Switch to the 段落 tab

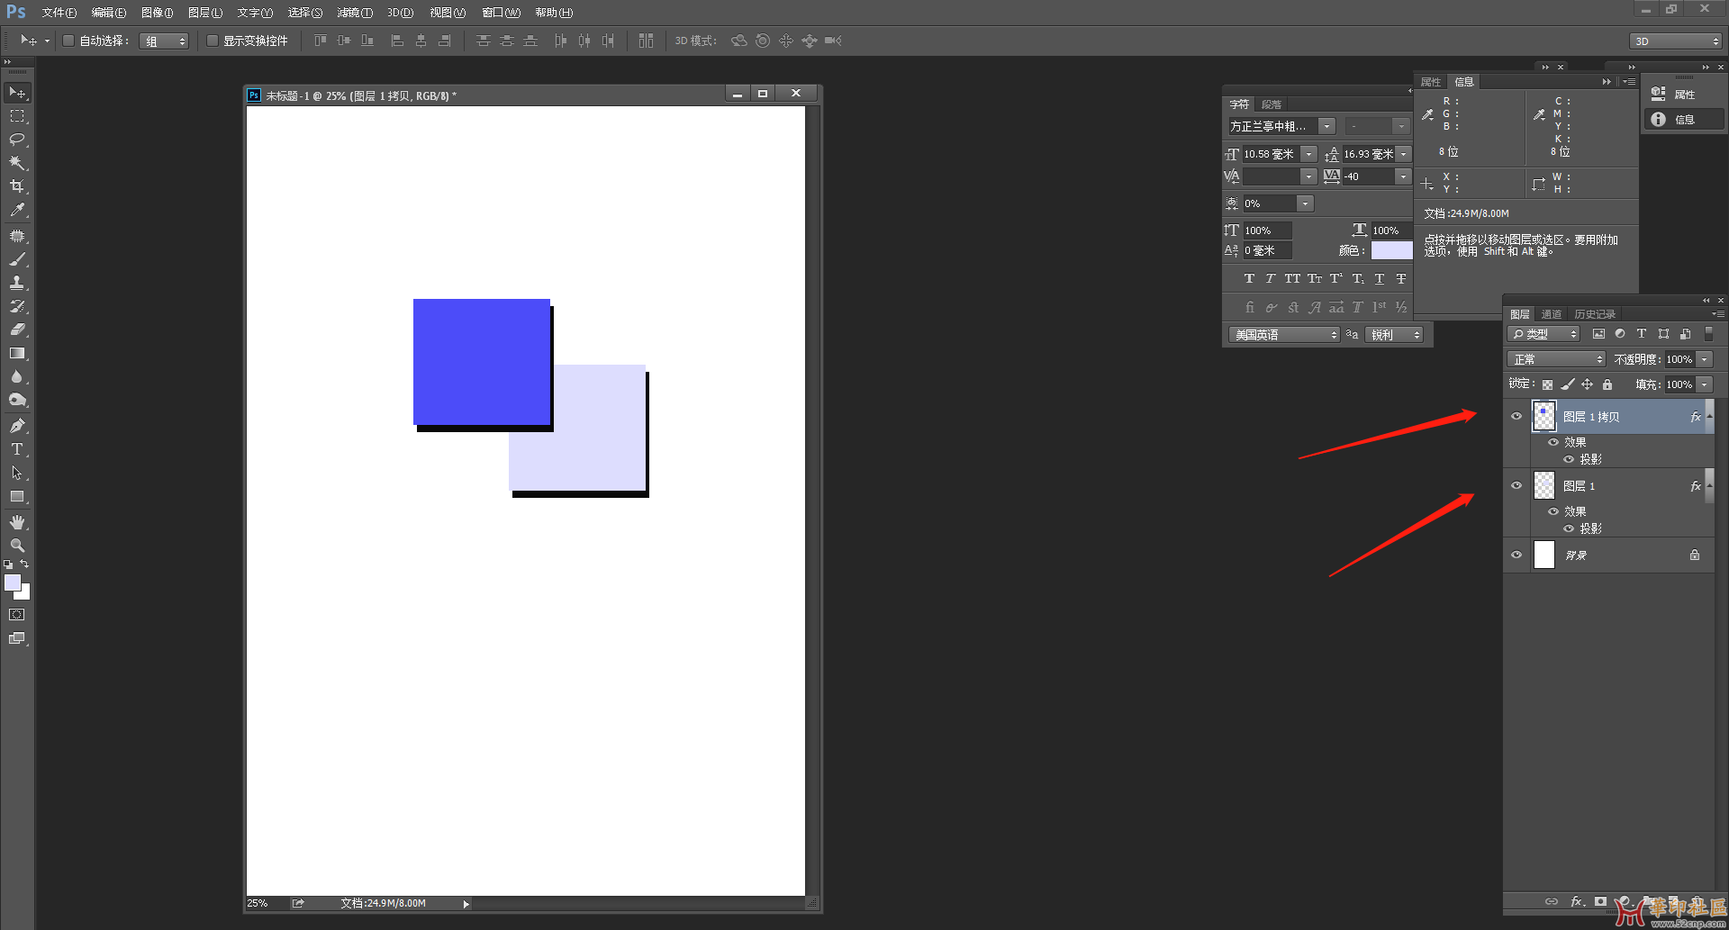(1272, 104)
